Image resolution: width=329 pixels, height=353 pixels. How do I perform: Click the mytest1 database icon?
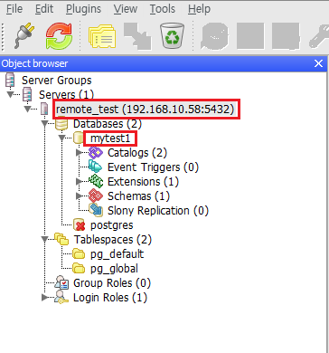click(x=79, y=138)
